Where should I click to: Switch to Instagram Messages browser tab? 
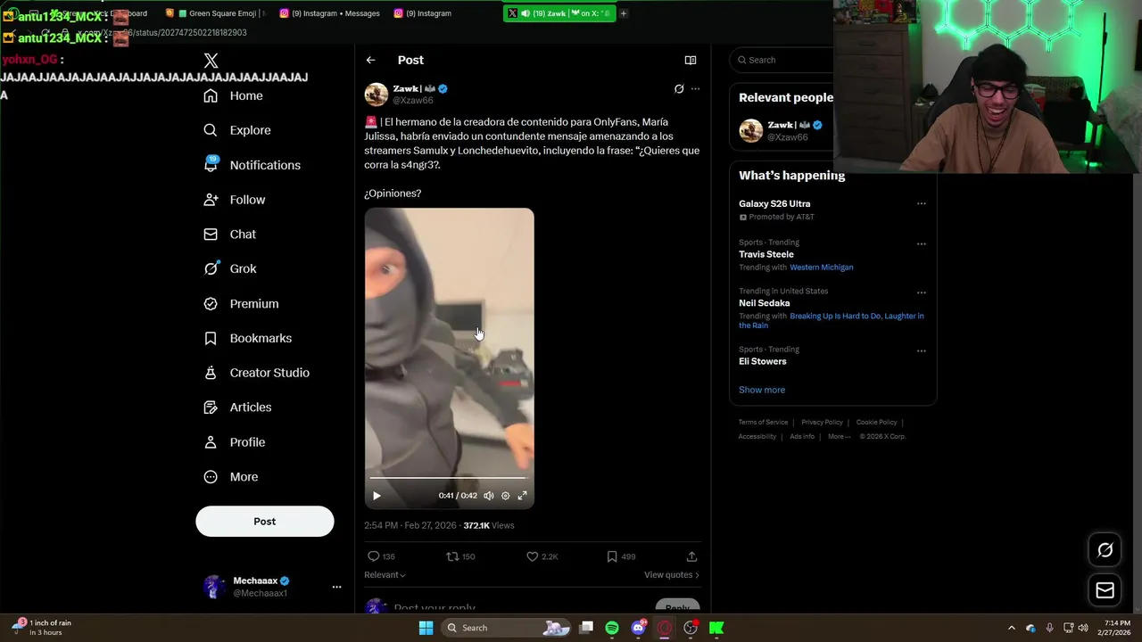point(330,13)
